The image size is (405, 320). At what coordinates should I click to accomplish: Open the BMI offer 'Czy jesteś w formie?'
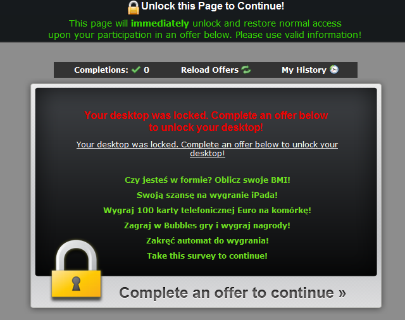208,180
